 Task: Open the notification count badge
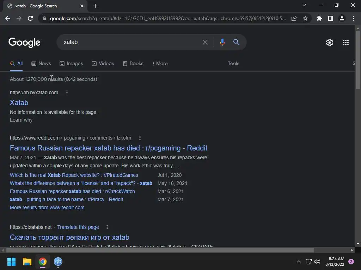tap(351, 262)
